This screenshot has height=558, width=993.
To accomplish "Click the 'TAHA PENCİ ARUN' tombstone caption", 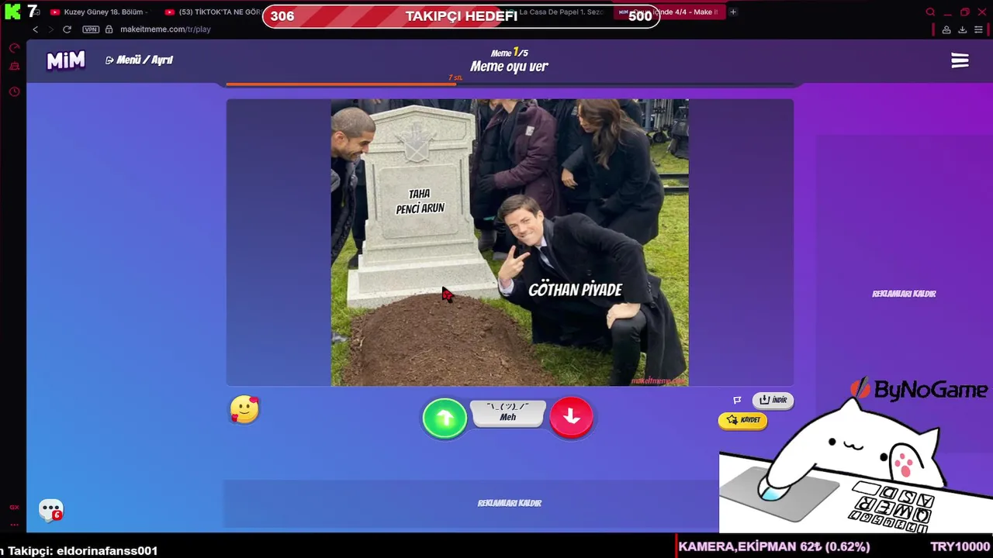I will (x=420, y=201).
